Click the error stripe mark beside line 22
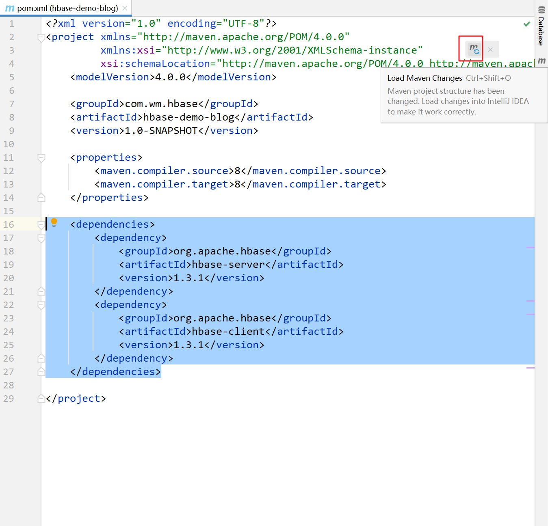Viewport: 548px width, 526px height. [x=530, y=301]
